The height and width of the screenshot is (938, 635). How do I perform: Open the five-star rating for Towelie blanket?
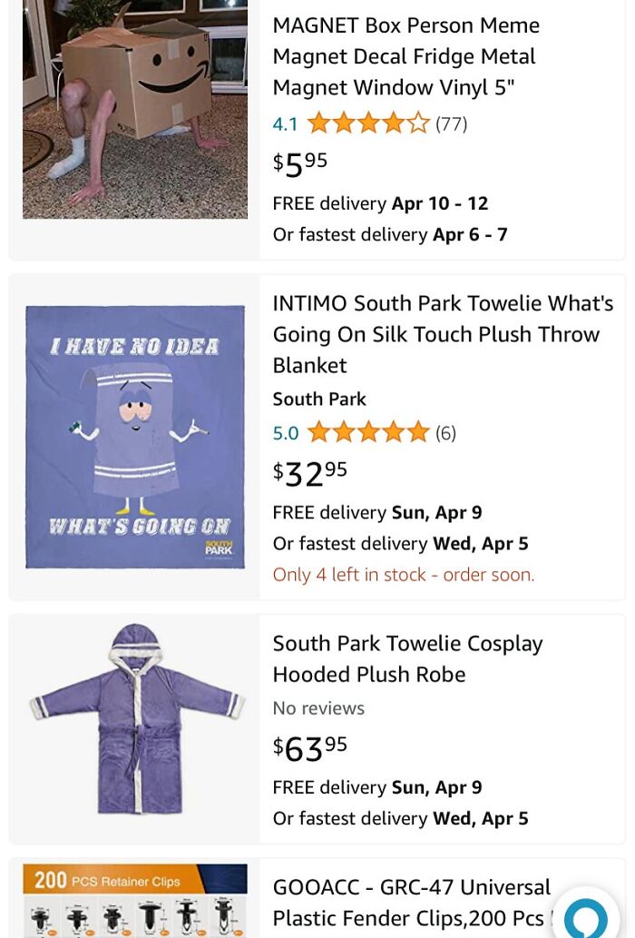(367, 432)
